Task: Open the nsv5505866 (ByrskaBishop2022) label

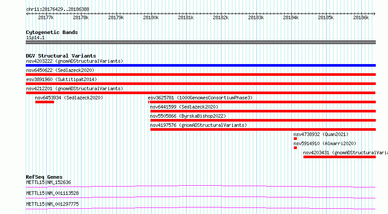Action: point(188,116)
